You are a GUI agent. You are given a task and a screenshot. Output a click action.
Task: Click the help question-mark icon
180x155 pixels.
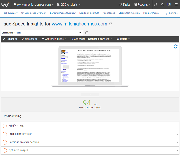tap(162, 5)
